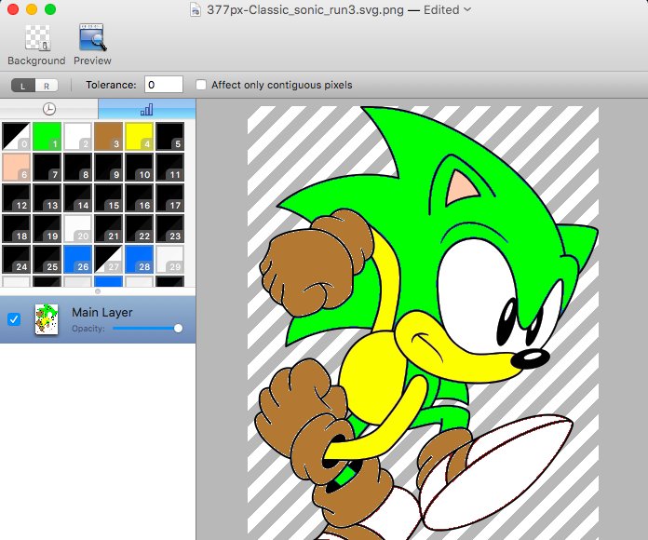648x540 pixels.
Task: Select white color swatch number 20
Action: click(x=77, y=228)
